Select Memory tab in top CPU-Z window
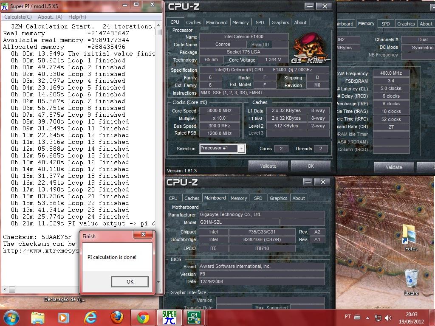 [x=240, y=22]
